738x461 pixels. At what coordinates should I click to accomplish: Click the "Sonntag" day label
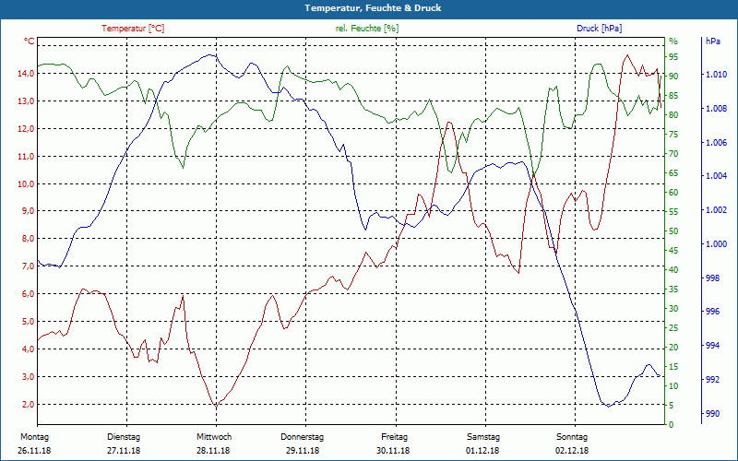click(572, 437)
